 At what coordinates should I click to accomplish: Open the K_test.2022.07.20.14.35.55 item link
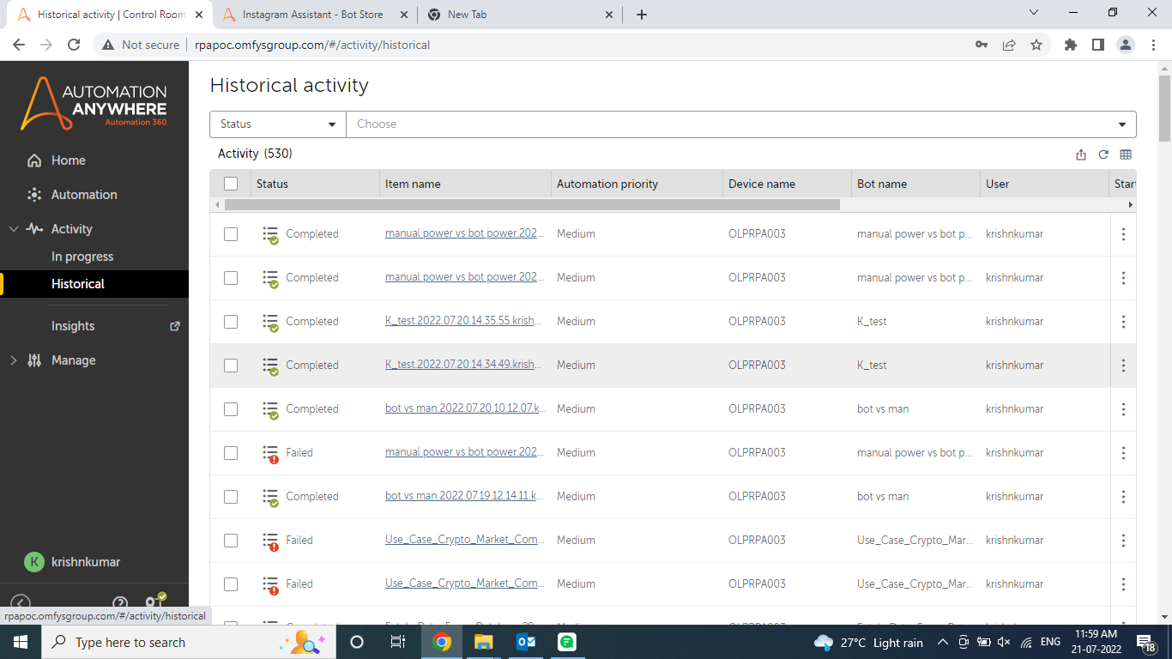tap(463, 322)
